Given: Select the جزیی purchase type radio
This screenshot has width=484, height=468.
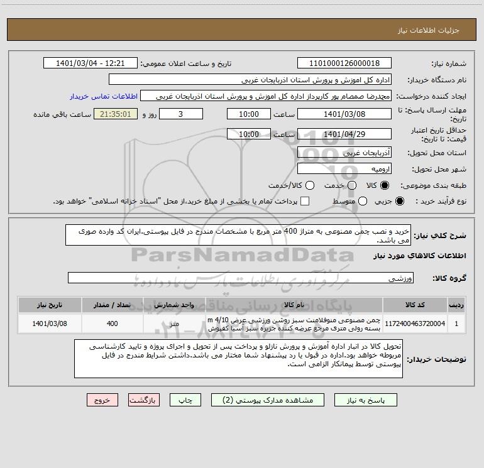Looking at the screenshot, I should 400,201.
